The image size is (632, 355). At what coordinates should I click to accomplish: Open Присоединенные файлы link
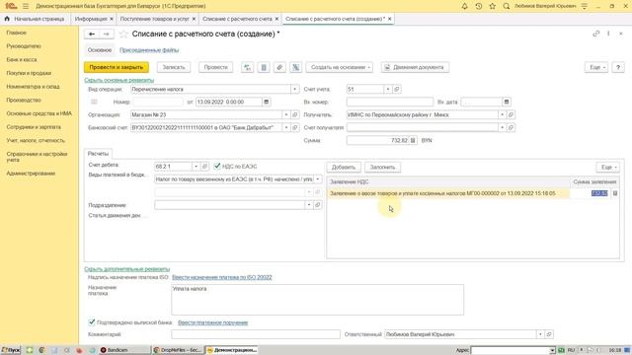[149, 50]
